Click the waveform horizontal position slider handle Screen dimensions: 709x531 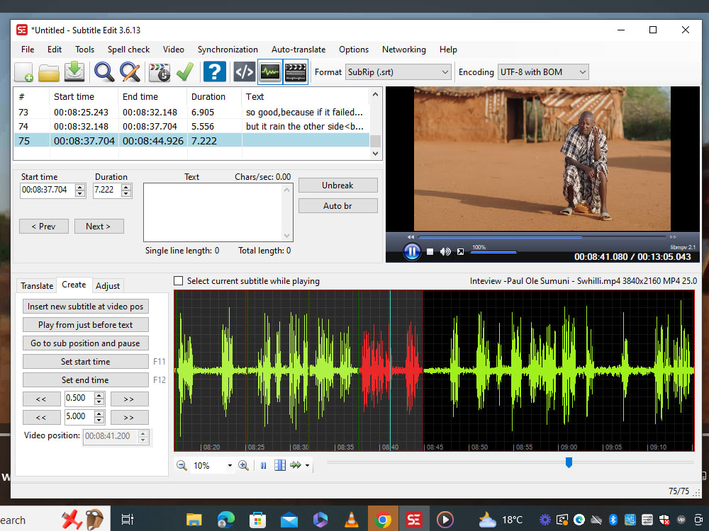click(x=569, y=462)
